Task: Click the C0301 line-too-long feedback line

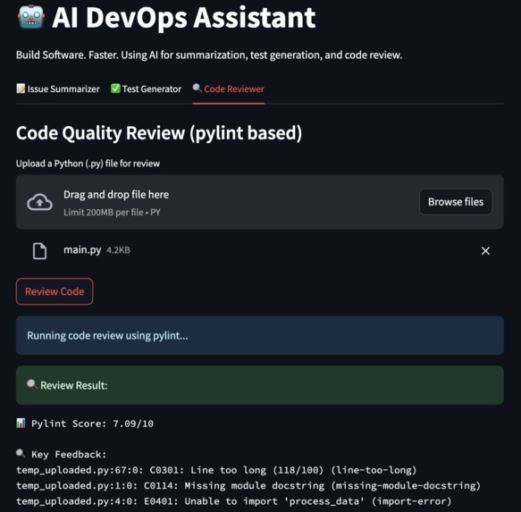Action: click(216, 470)
